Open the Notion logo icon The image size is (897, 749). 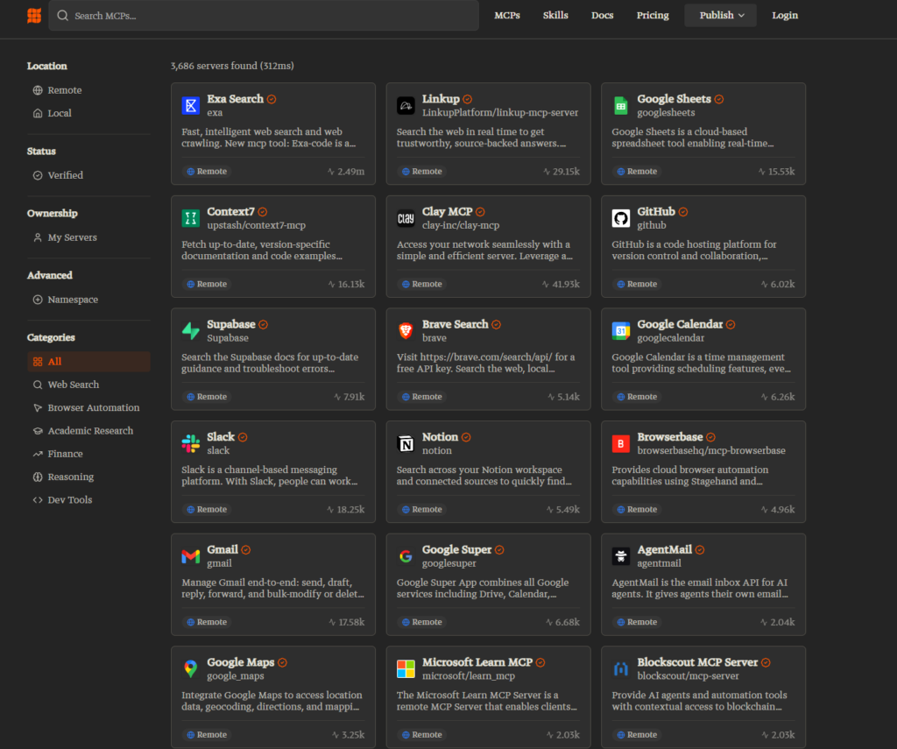pyautogui.click(x=406, y=444)
